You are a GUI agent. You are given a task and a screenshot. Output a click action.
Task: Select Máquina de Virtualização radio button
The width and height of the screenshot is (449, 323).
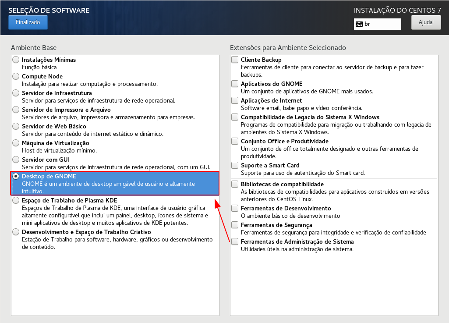(16, 143)
